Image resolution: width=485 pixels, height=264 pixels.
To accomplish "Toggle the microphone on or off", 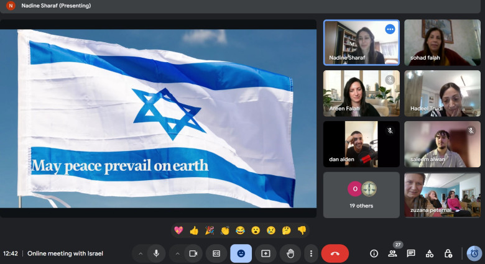I will [x=157, y=253].
